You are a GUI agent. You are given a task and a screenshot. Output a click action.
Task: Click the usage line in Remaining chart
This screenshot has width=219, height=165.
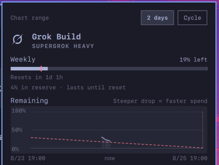pyautogui.click(x=106, y=139)
